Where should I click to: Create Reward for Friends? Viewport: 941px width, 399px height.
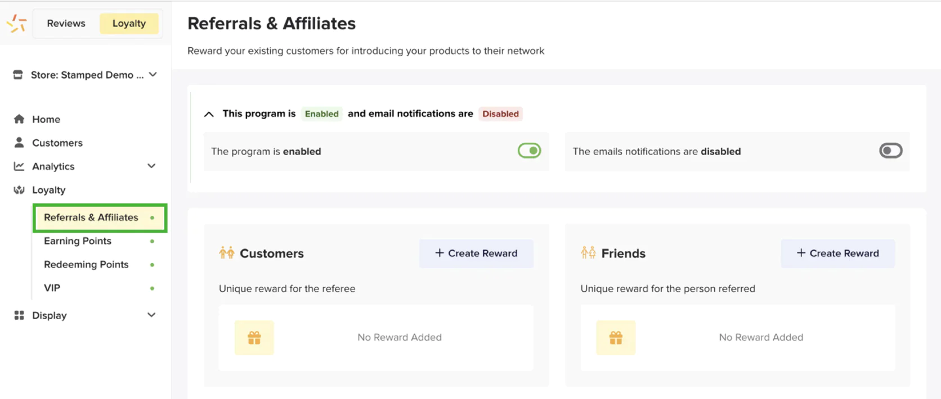(837, 253)
